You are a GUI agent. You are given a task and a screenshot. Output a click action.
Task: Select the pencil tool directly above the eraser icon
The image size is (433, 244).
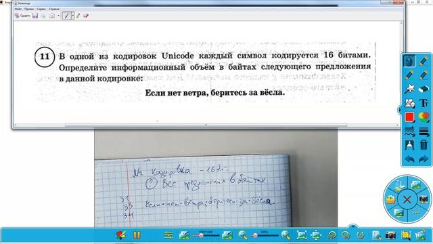424,75
